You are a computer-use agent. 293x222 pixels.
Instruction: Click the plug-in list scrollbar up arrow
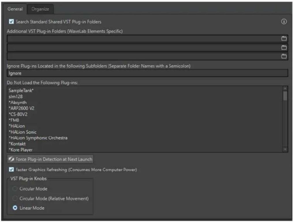click(x=285, y=88)
